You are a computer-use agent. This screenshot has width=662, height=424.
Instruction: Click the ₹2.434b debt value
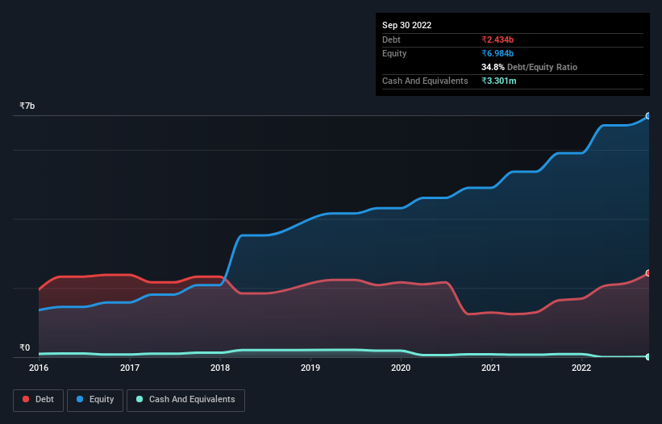(x=498, y=39)
